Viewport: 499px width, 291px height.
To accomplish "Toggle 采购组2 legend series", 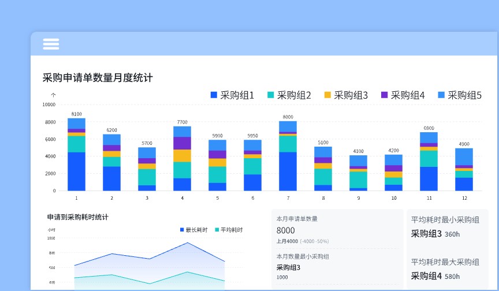I will [x=289, y=95].
